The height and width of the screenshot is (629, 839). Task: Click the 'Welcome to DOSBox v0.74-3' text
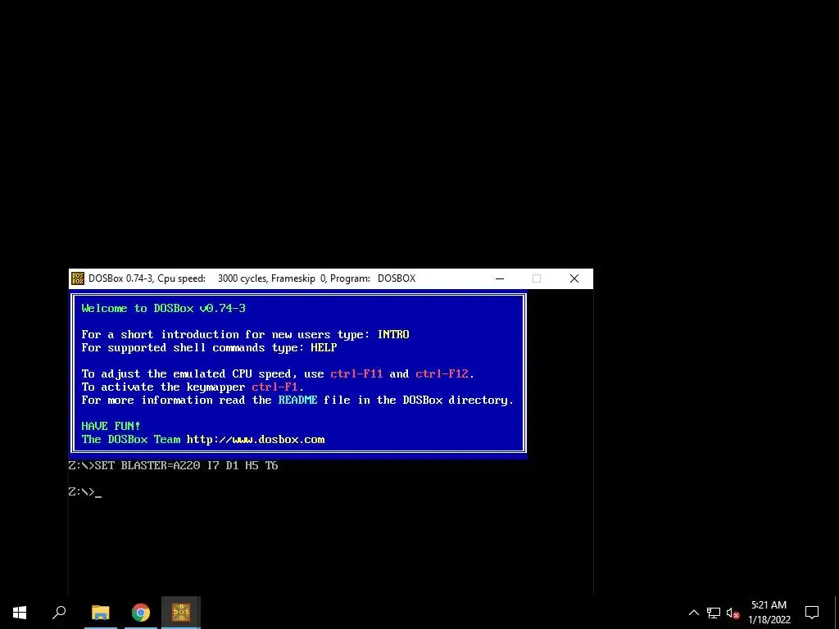point(164,308)
